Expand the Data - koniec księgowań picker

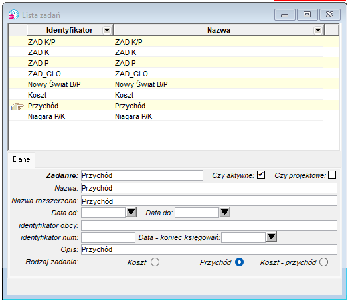(271, 237)
